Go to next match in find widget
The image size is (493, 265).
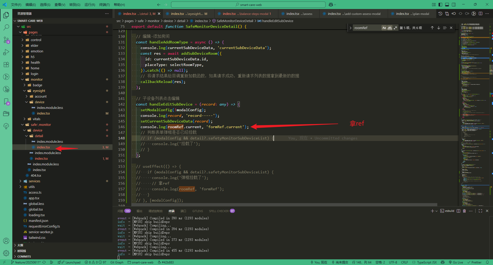click(438, 27)
